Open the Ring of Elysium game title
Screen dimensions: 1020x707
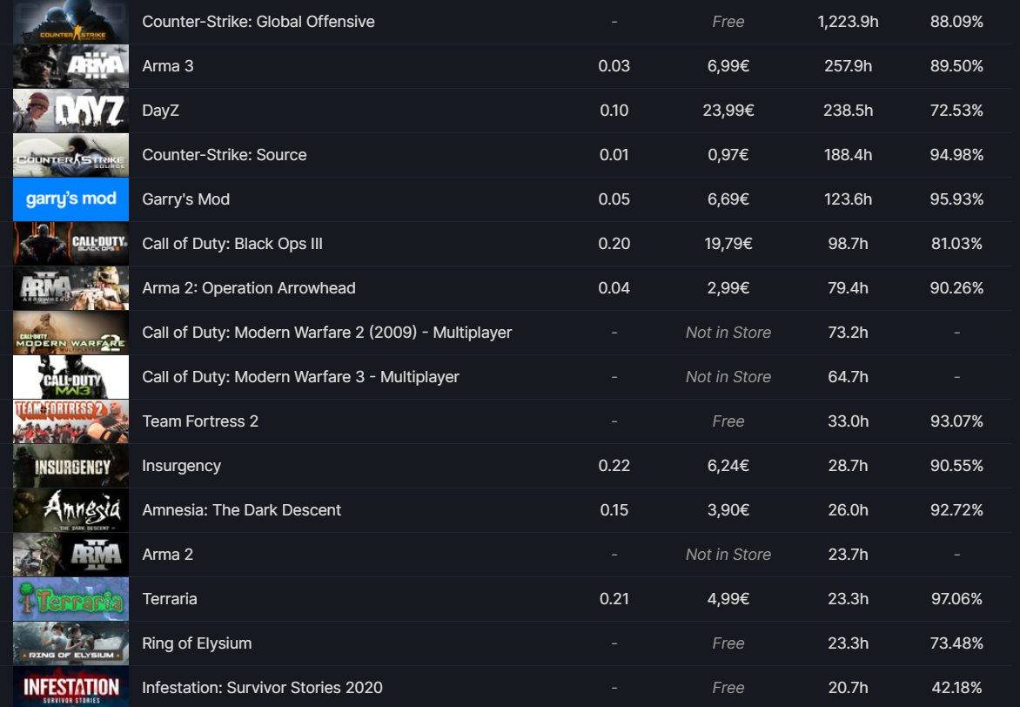[197, 643]
